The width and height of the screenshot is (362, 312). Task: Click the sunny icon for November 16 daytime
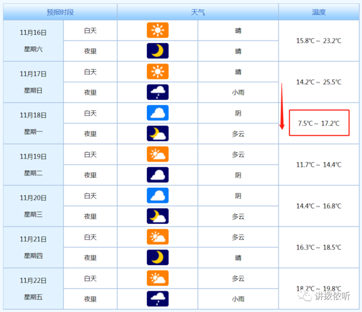coord(158,30)
